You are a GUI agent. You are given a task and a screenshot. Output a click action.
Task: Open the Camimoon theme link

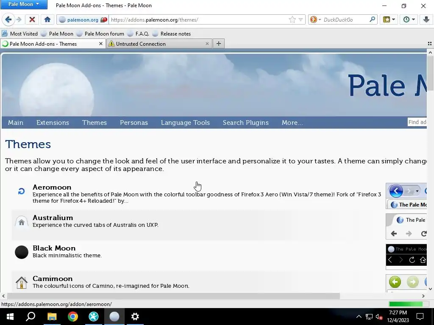click(x=52, y=278)
